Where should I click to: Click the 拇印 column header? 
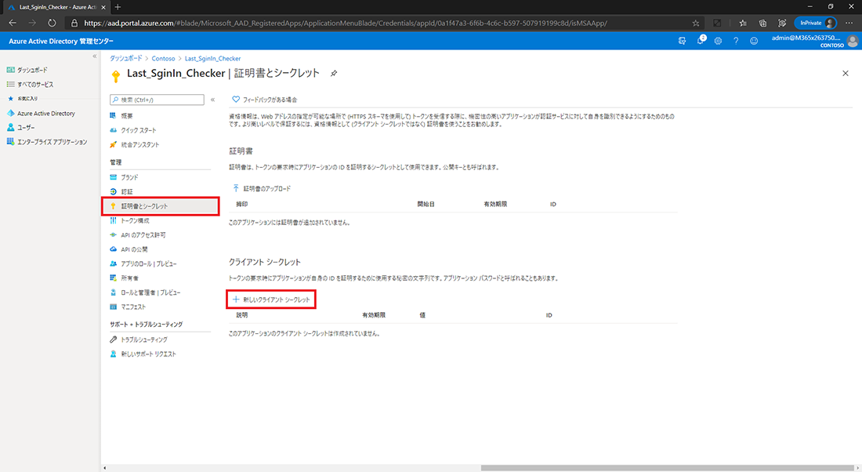tap(242, 204)
